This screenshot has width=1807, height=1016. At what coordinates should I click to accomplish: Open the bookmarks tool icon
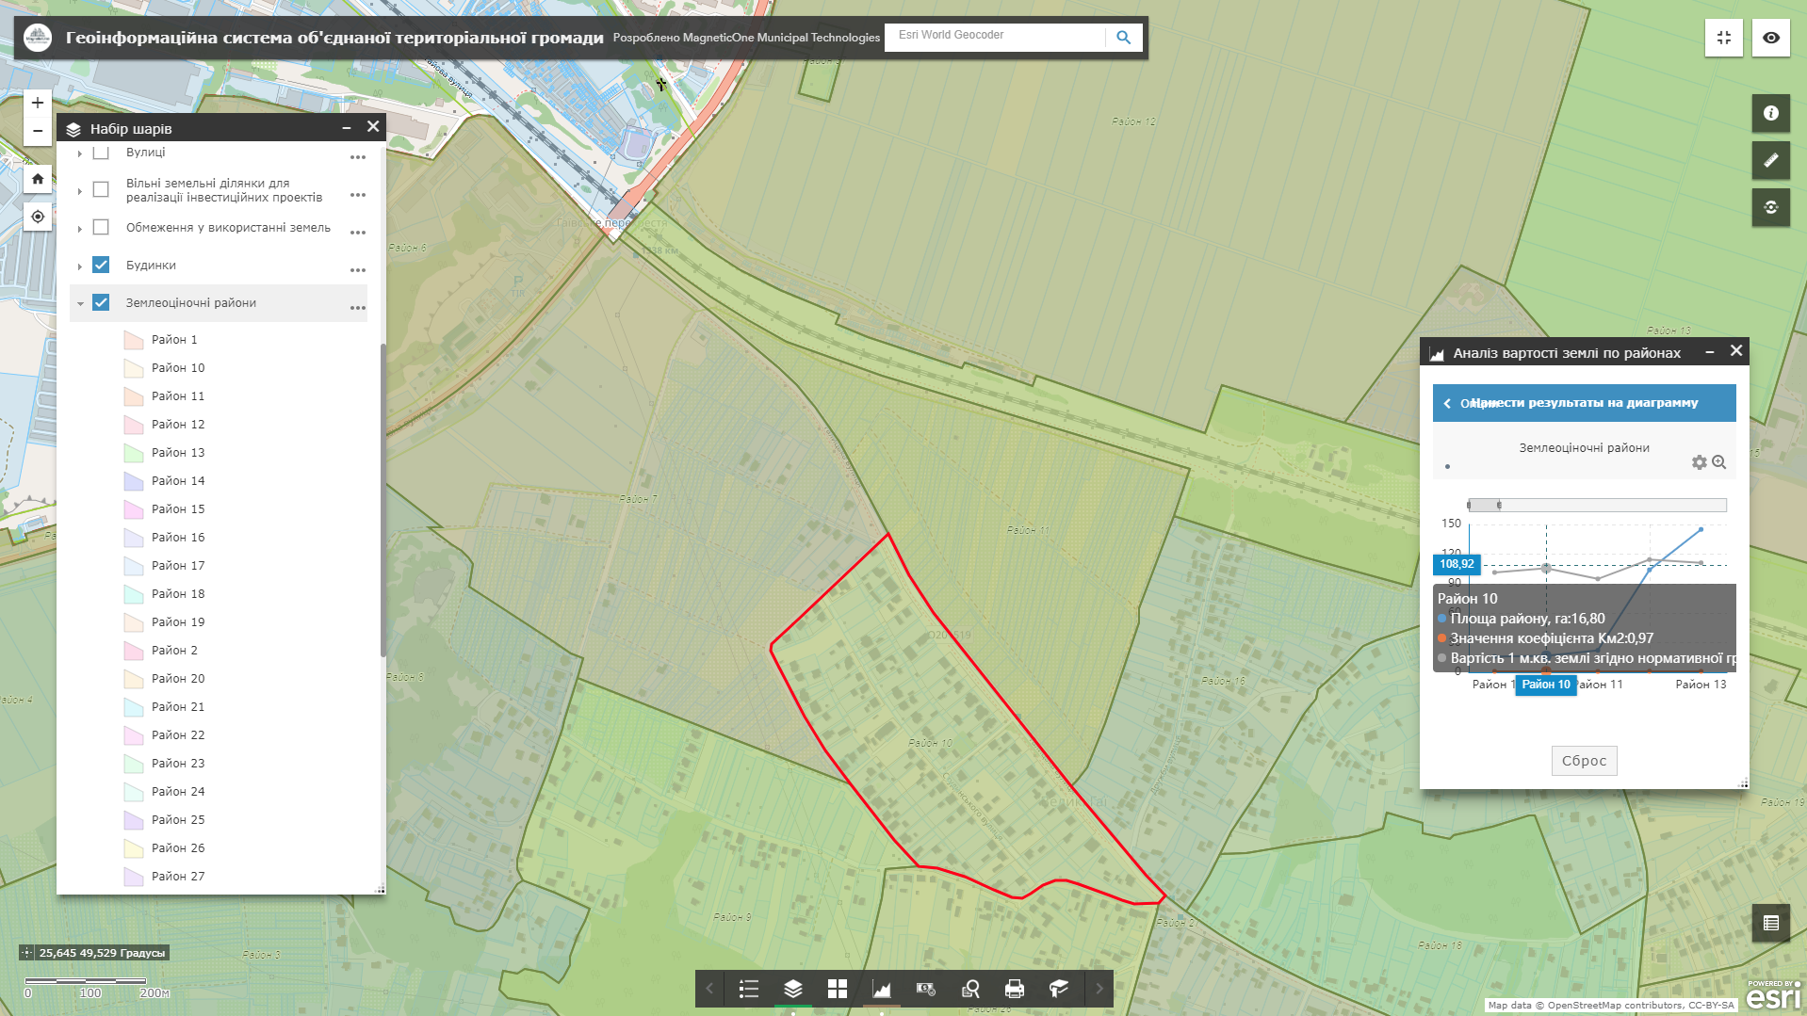coord(1059,989)
